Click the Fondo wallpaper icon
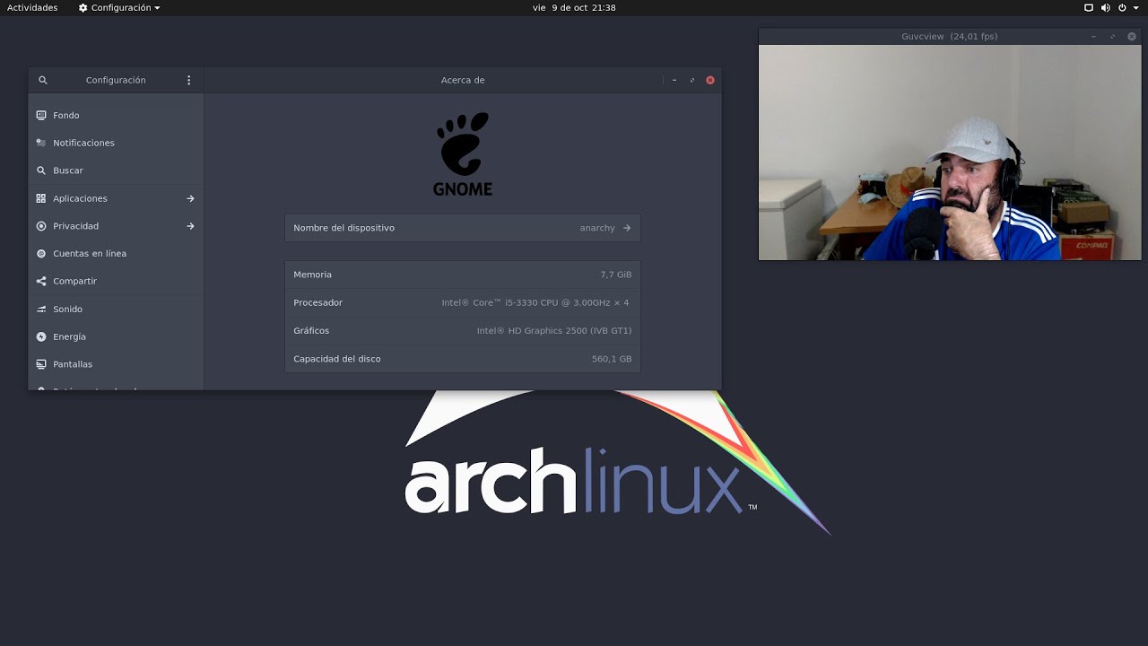Screen dimensions: 1148x646 tap(41, 116)
